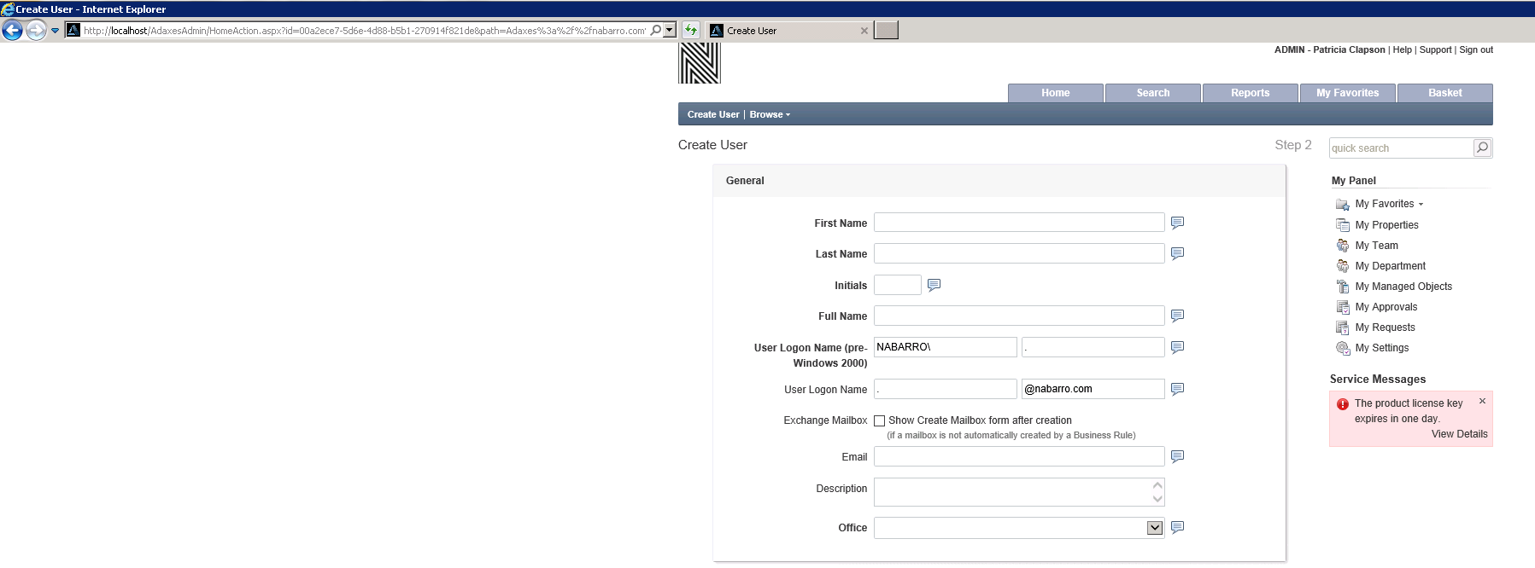Go to the My Favorites tab

pos(1348,93)
